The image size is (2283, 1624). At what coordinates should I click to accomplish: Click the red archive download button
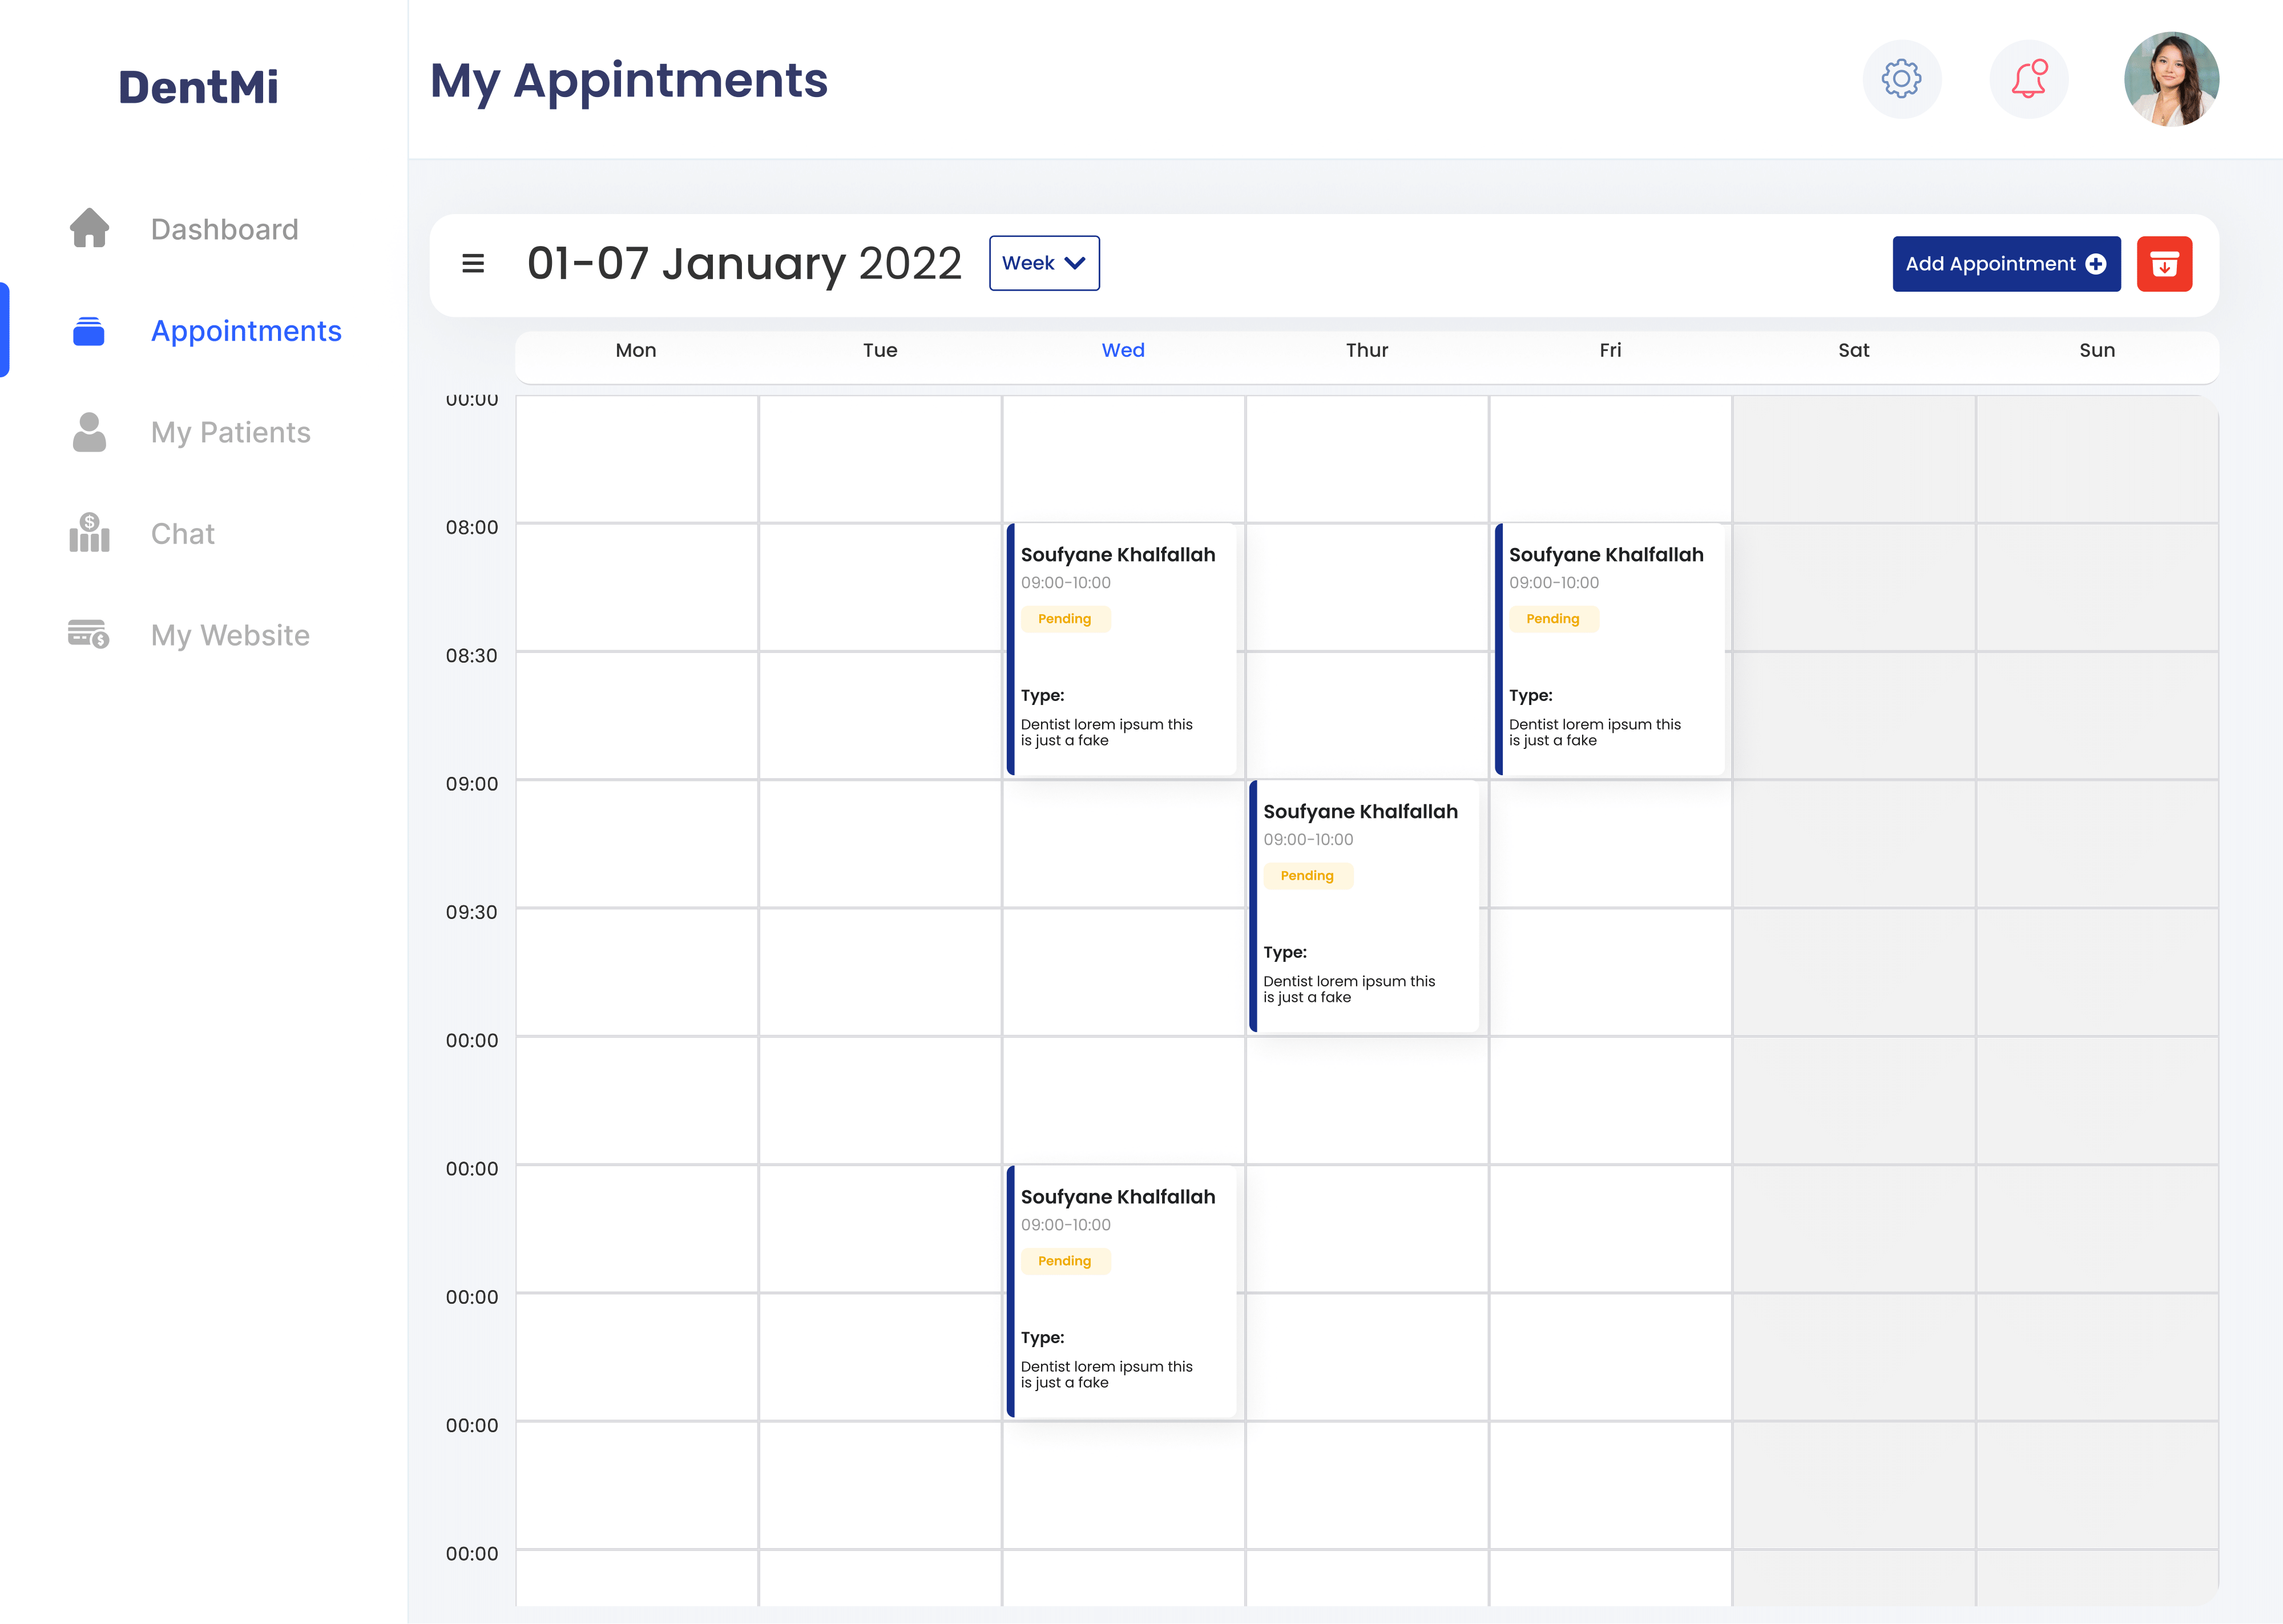pos(2164,264)
